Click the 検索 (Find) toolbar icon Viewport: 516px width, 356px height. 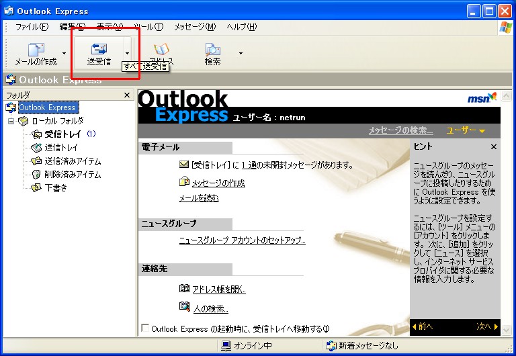[212, 50]
